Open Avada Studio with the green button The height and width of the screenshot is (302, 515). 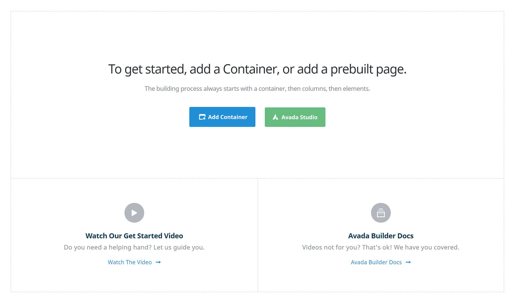[x=295, y=117]
